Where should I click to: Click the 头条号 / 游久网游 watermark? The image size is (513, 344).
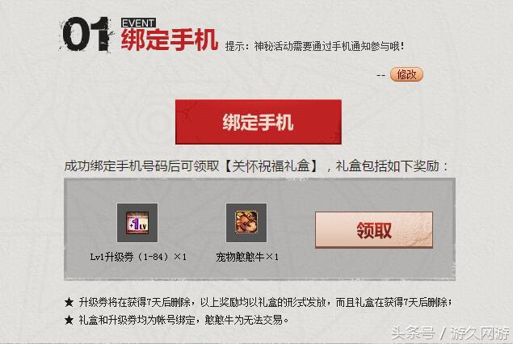[x=450, y=334]
